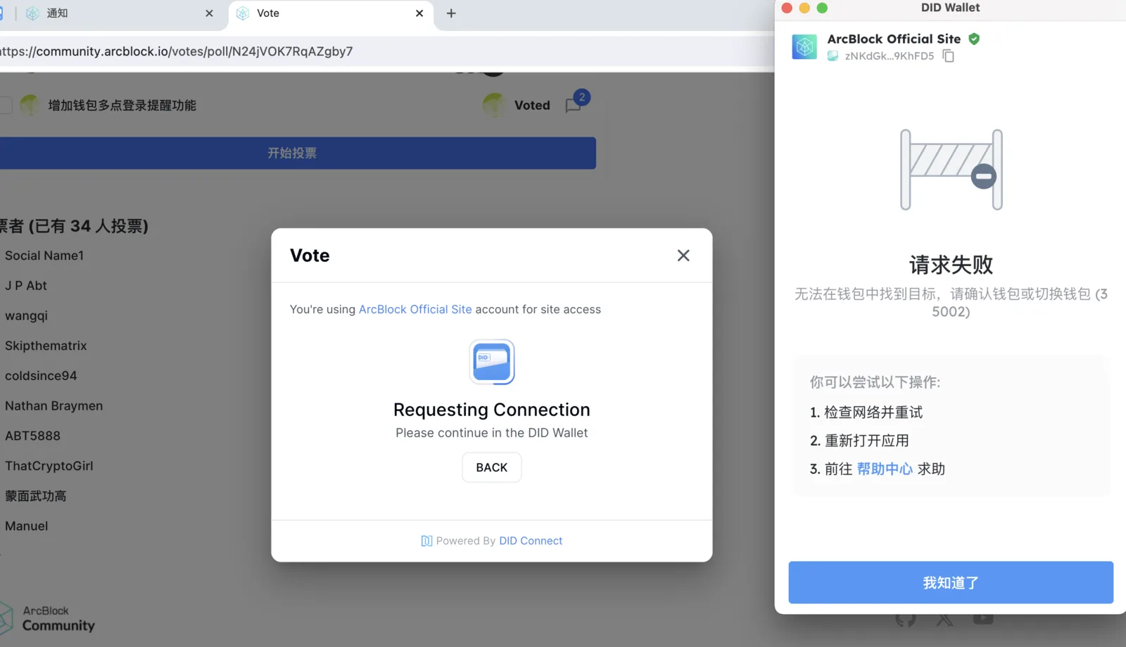Click the ArcBlock Official Site logo in DID Wallet
This screenshot has height=647, width=1126.
804,47
